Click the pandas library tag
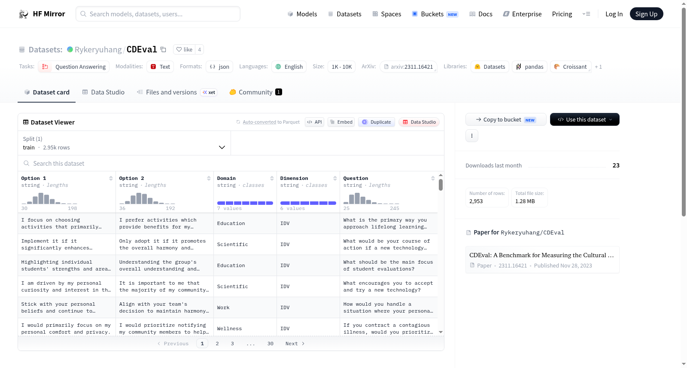Viewport: 687px width, 368px height. (x=529, y=67)
